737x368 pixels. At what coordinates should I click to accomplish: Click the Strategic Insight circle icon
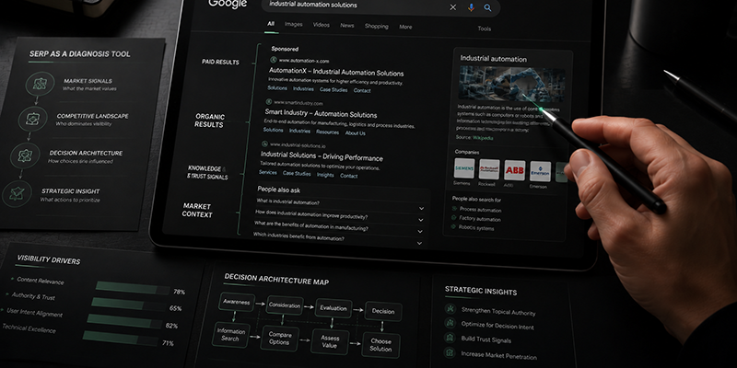tap(17, 193)
